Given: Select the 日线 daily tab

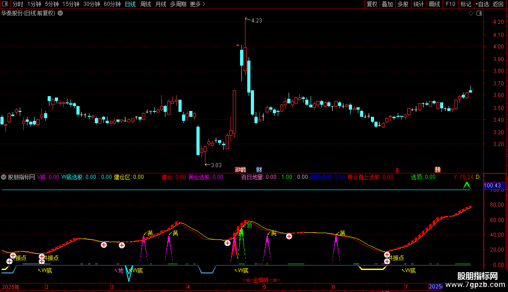Looking at the screenshot, I should point(130,4).
